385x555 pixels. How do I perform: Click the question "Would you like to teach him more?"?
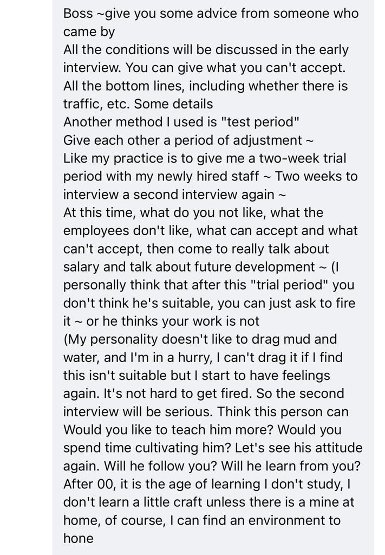point(168,429)
